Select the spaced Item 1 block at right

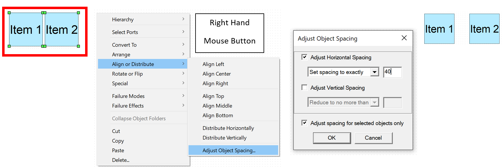(x=439, y=29)
